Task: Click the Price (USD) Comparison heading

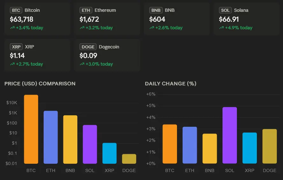Action: 40,83
